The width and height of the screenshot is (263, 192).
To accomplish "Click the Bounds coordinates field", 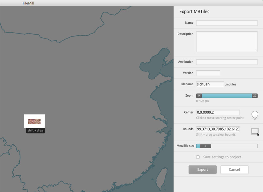I will (x=218, y=129).
